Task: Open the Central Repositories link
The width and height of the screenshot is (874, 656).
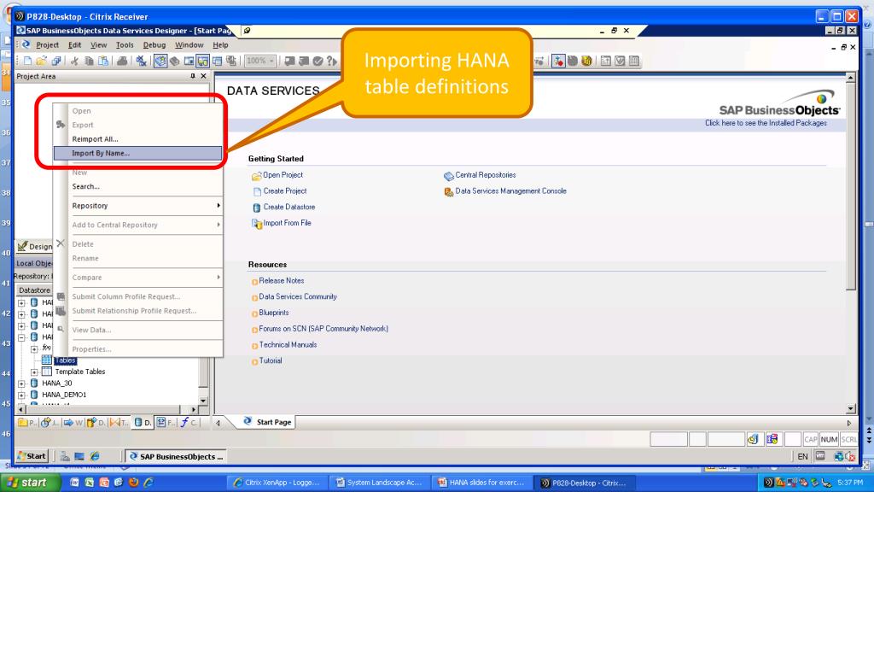Action: [486, 175]
